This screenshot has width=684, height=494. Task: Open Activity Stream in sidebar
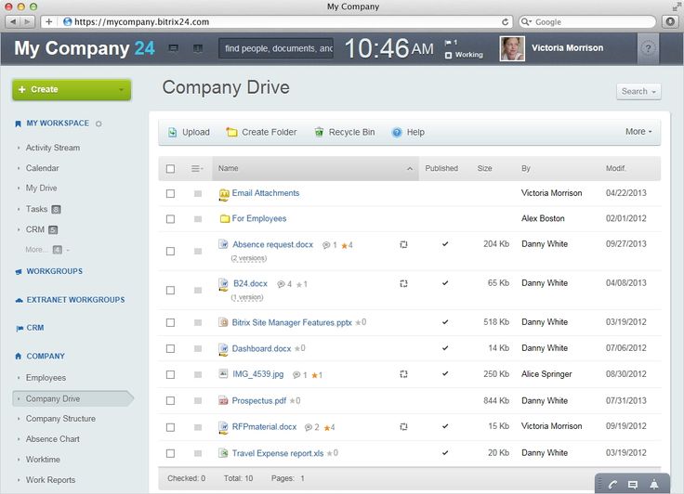pyautogui.click(x=53, y=148)
